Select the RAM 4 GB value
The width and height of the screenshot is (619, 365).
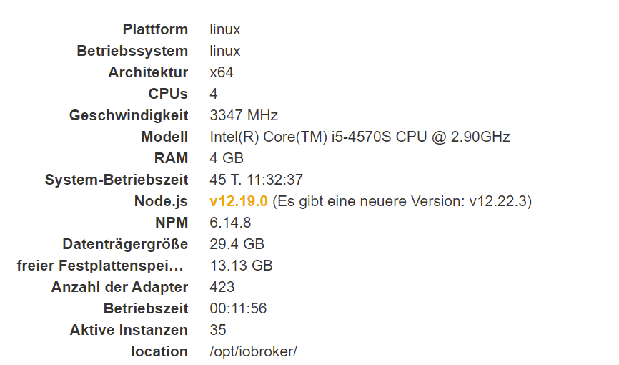(x=226, y=158)
